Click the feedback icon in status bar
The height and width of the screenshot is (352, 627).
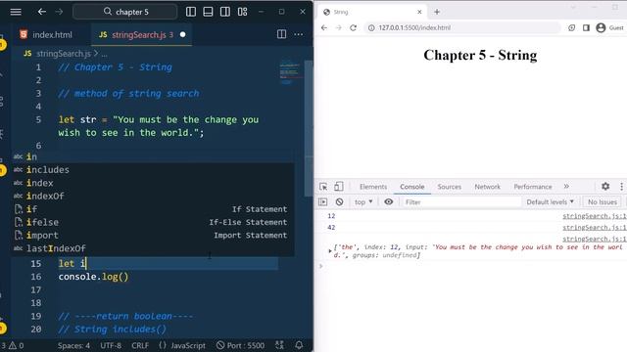click(279, 345)
